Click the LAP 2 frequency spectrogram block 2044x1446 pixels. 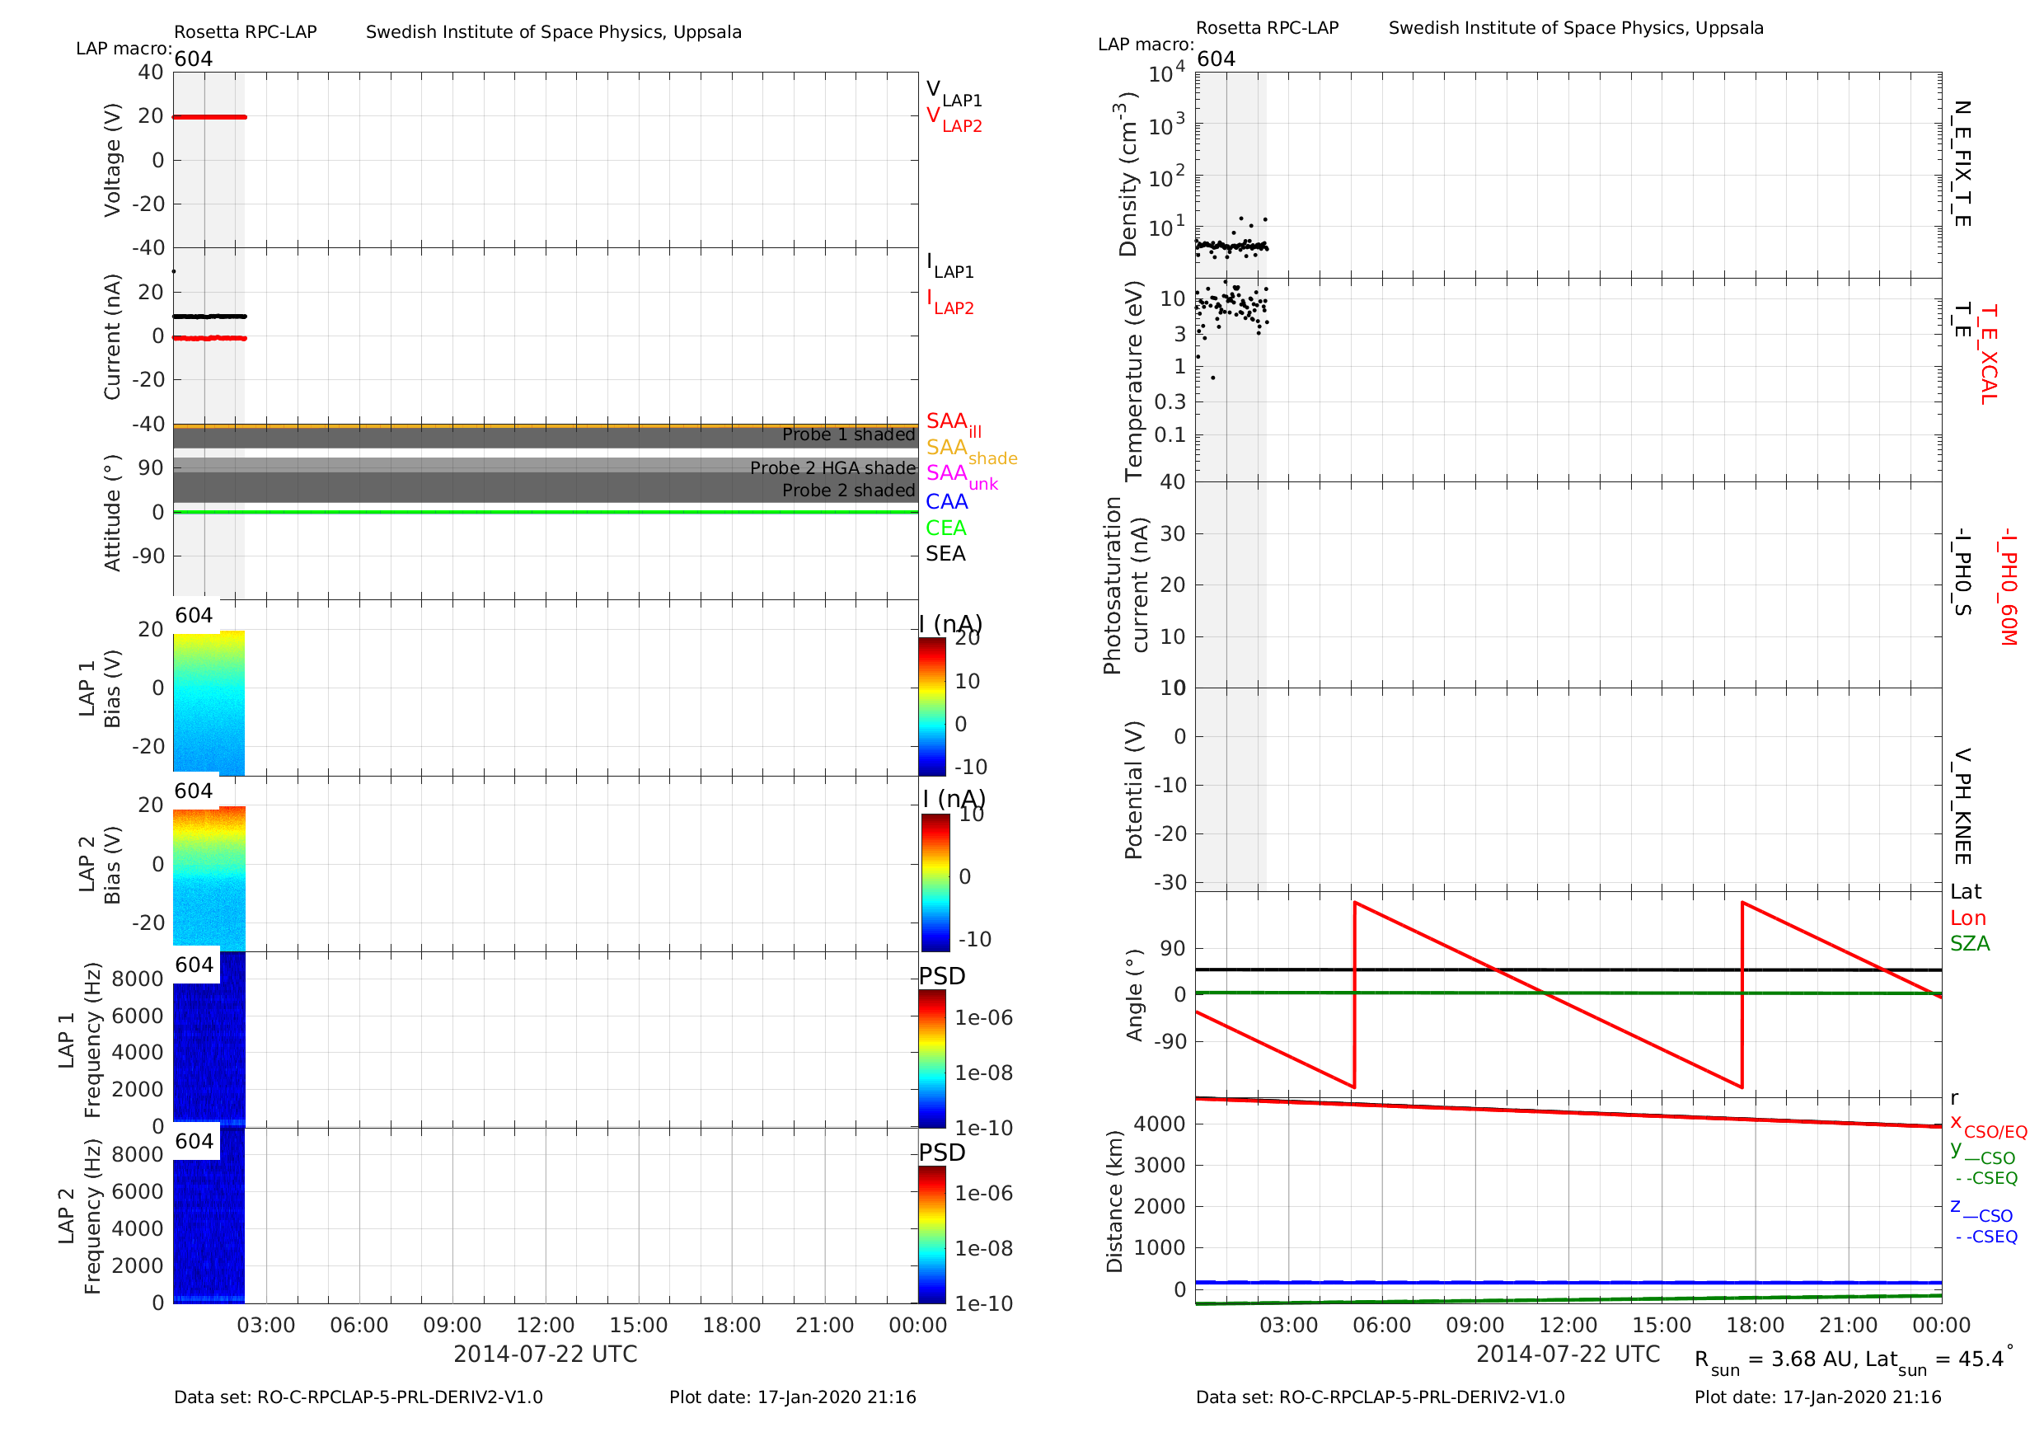(x=209, y=1215)
